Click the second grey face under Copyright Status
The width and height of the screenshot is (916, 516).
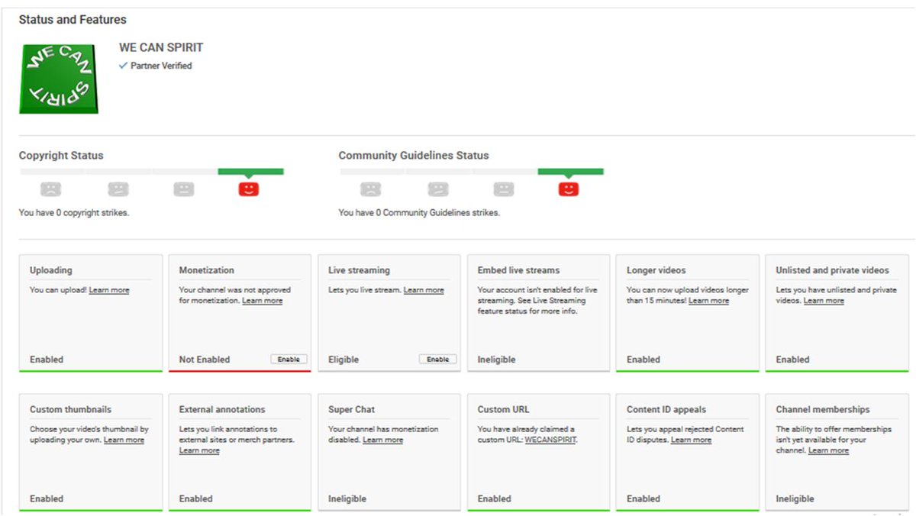coord(118,189)
